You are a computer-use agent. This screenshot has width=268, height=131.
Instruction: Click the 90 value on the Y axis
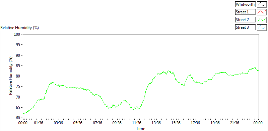[x=18, y=55]
